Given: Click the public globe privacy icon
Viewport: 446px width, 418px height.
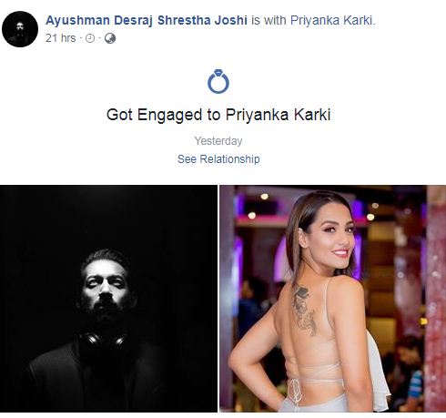Looking at the screenshot, I should coord(110,38).
